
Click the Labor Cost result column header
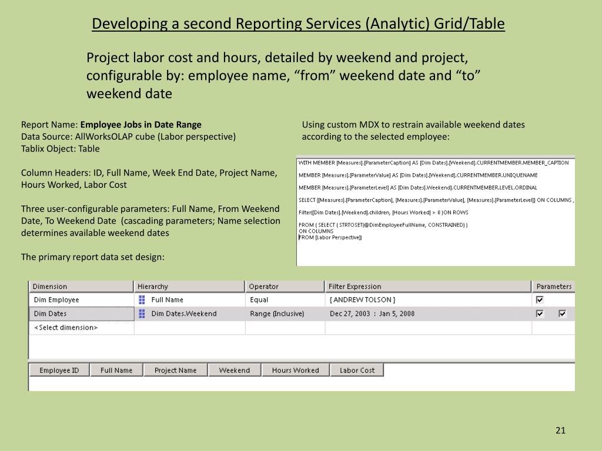(357, 370)
